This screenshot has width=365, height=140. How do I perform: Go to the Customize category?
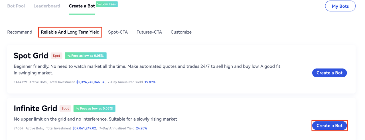coord(181,32)
